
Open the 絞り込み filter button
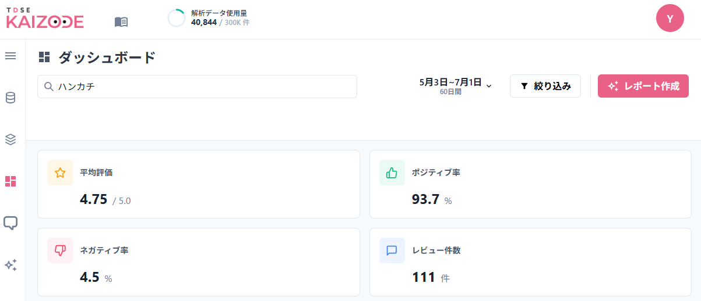point(545,86)
